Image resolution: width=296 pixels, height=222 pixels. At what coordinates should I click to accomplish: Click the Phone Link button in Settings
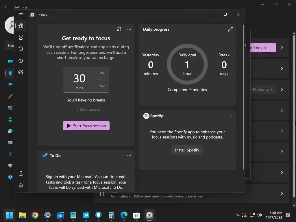pos(263,90)
